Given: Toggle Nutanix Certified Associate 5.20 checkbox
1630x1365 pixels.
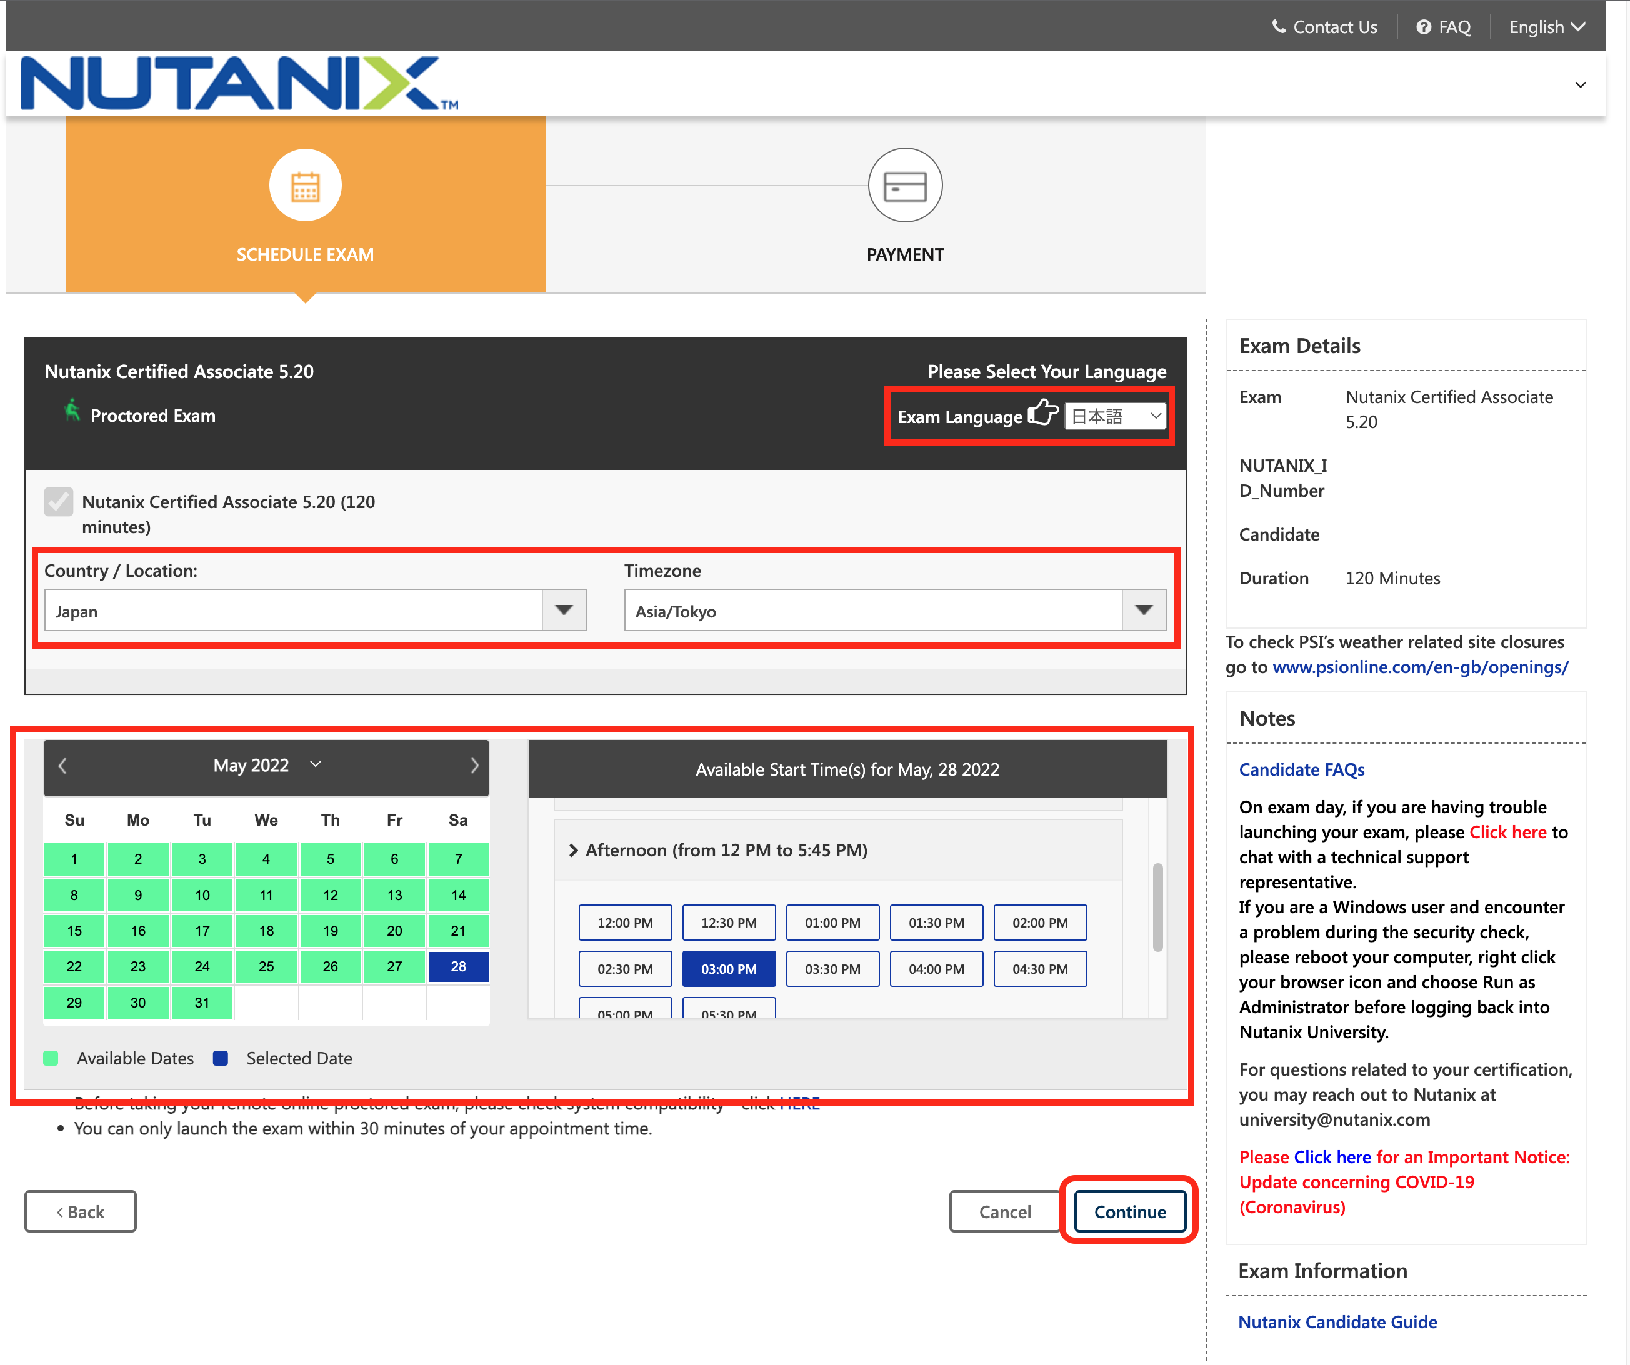Looking at the screenshot, I should 59,502.
